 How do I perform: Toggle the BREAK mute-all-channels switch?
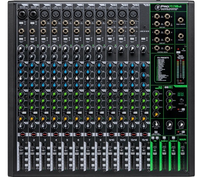(183, 132)
